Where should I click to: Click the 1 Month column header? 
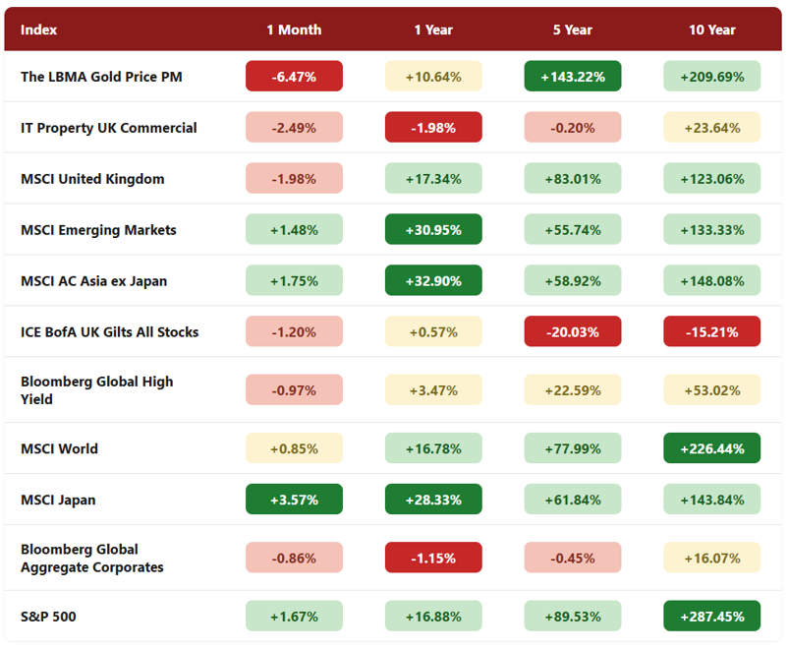294,29
